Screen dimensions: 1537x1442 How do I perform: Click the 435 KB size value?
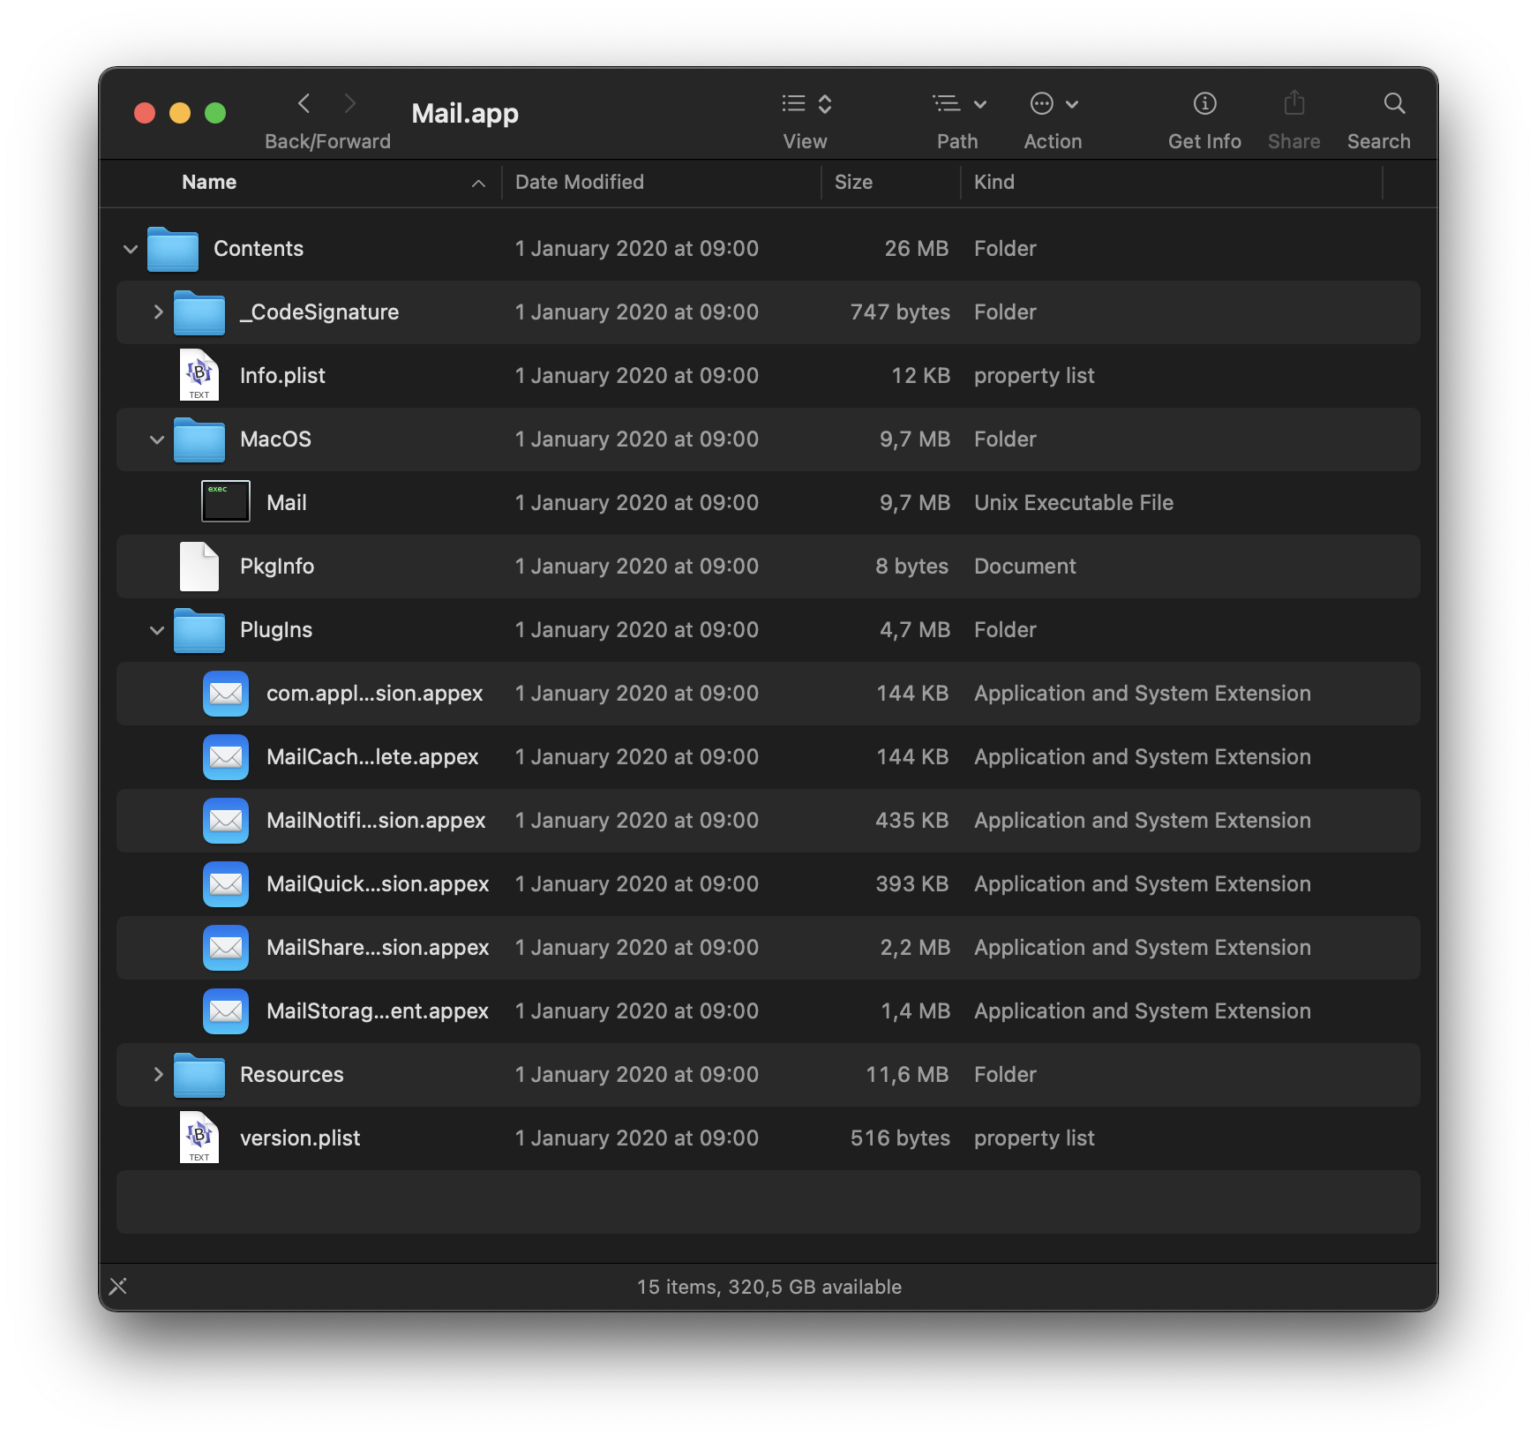click(x=912, y=821)
